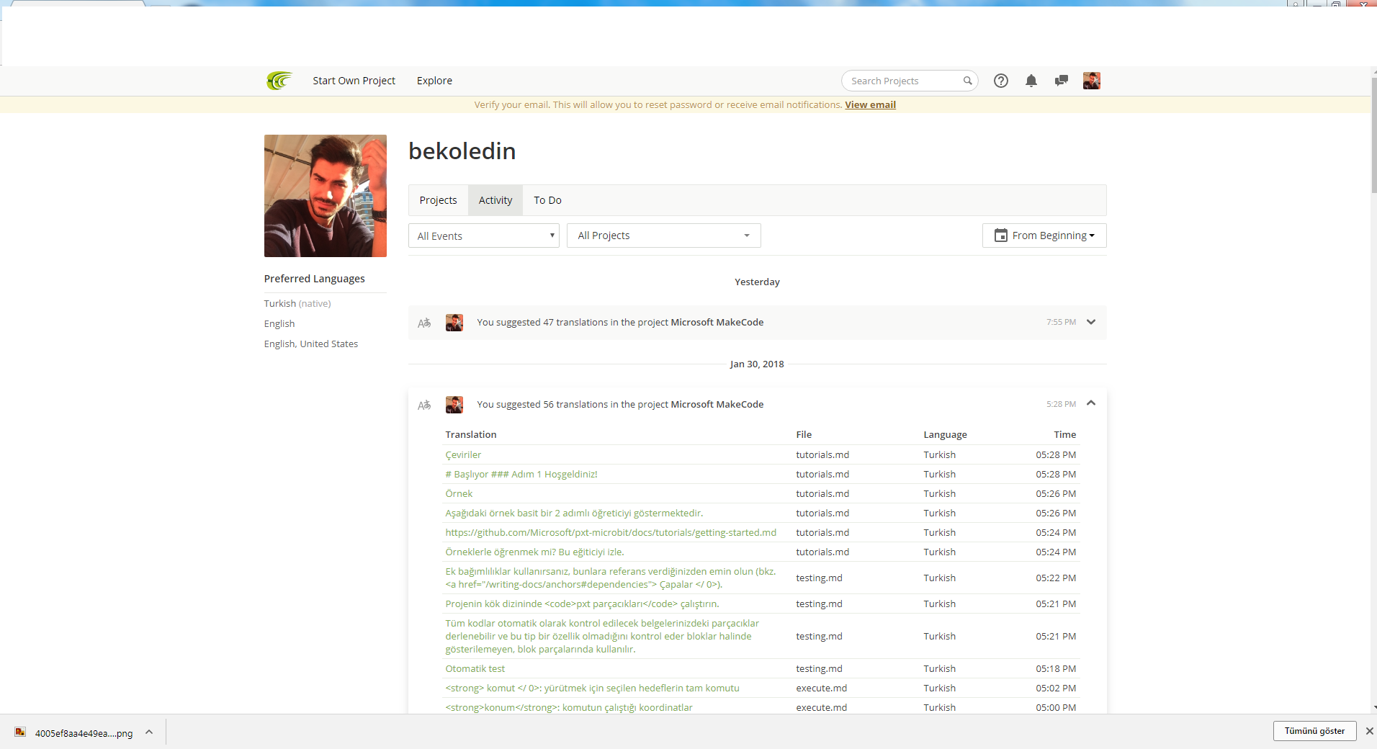This screenshot has width=1377, height=749.
Task: Click the 7:55 PM timestamp
Action: coord(1061,322)
